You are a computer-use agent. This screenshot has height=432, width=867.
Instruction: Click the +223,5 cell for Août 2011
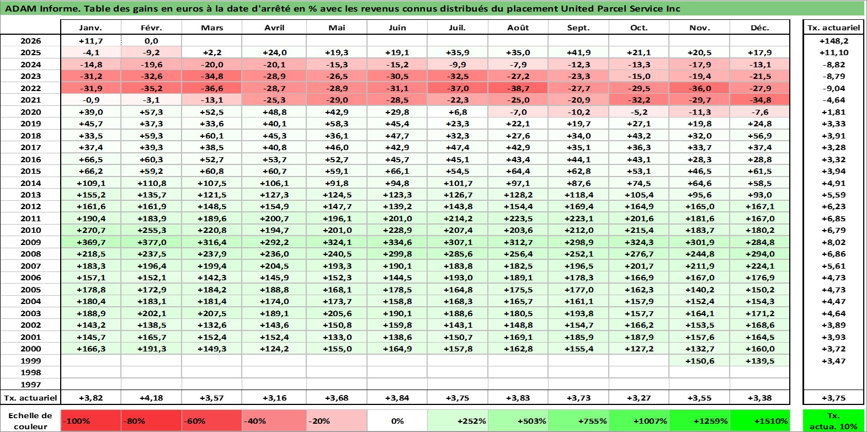[x=518, y=218]
